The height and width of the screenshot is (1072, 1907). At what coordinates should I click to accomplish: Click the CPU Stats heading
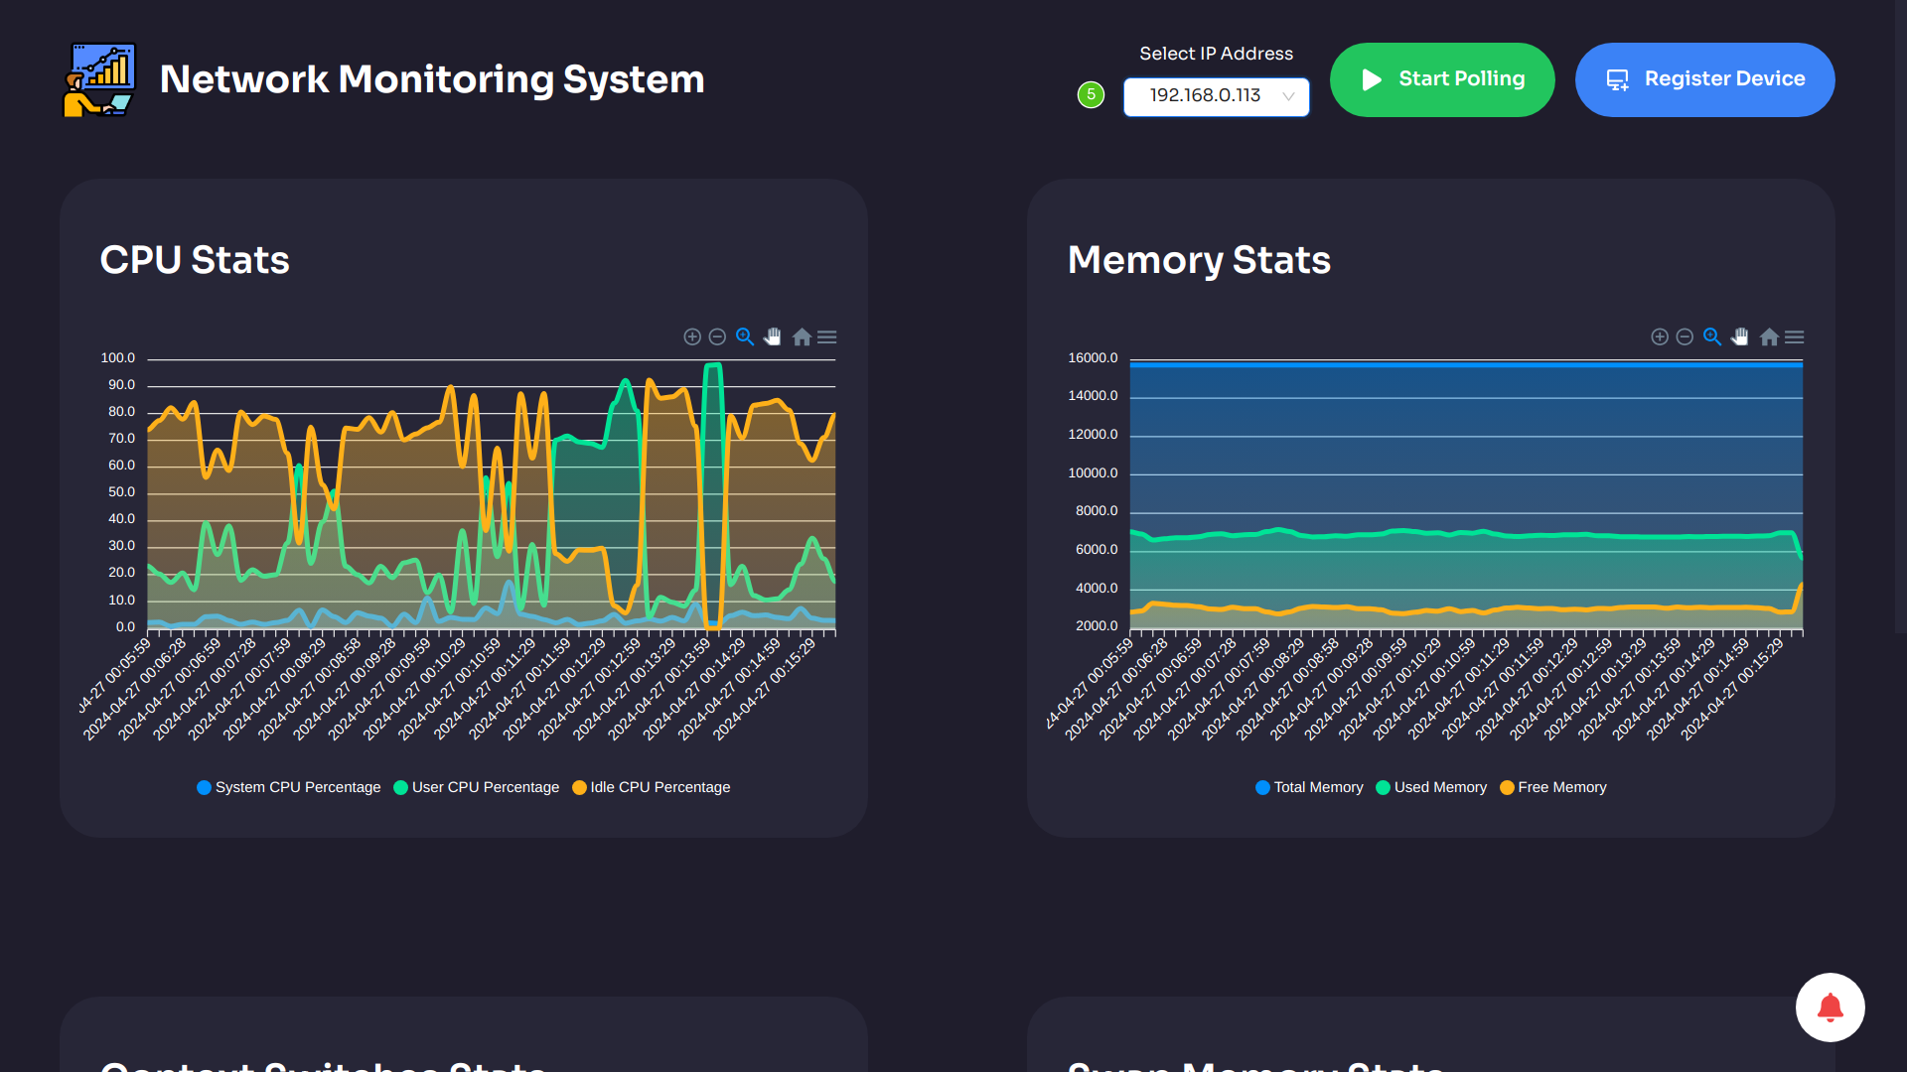195,260
